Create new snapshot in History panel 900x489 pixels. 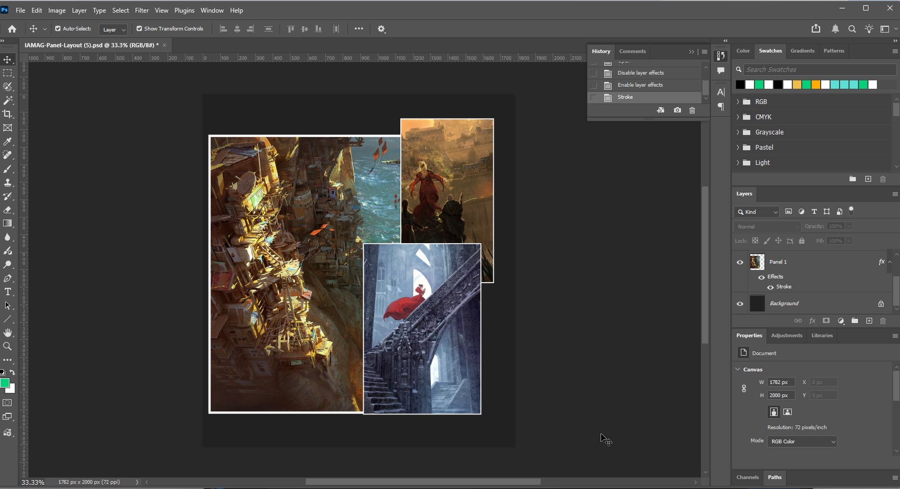[x=677, y=110]
